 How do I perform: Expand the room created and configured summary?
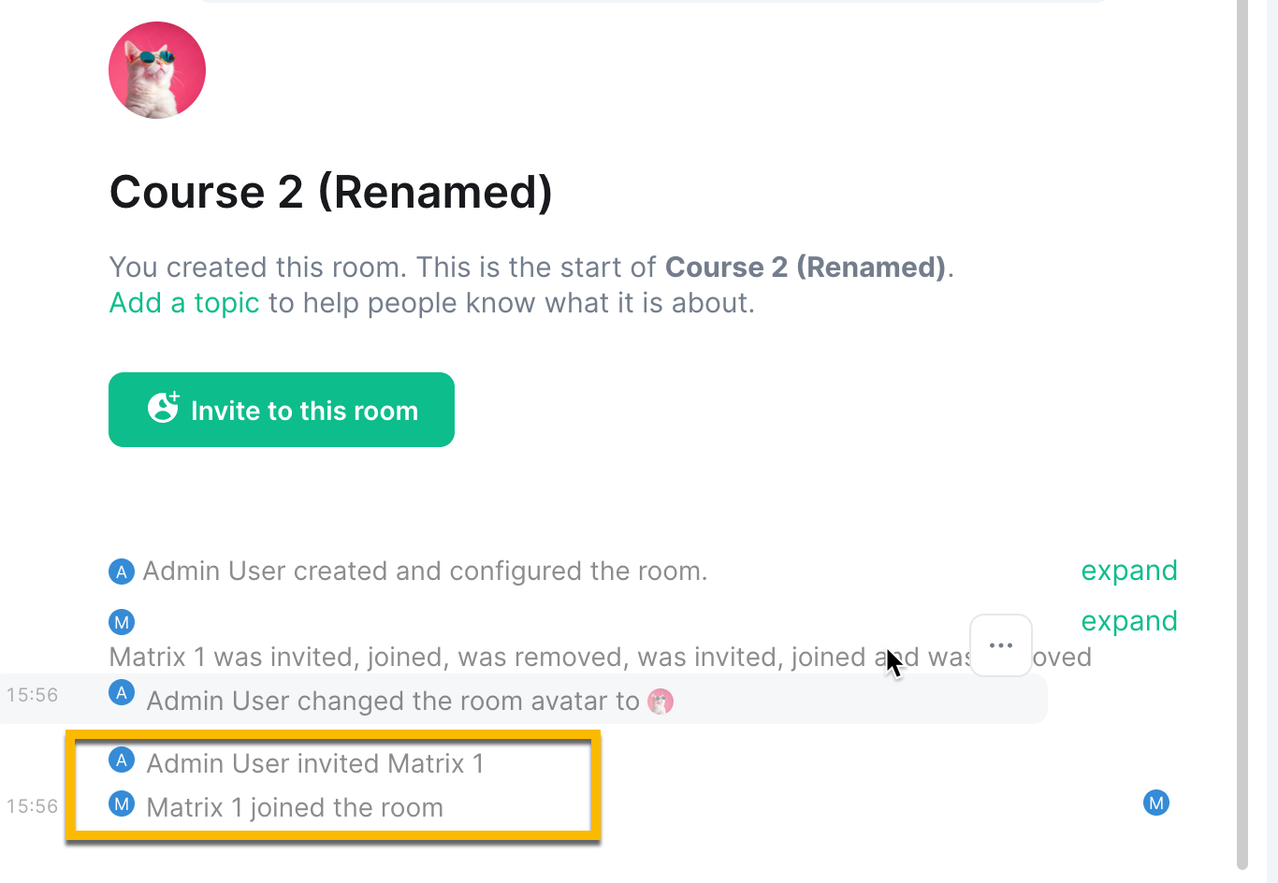1129,571
